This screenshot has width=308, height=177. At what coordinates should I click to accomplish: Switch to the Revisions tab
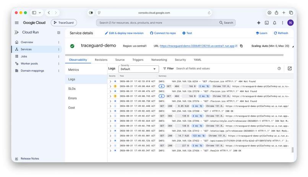click(101, 60)
